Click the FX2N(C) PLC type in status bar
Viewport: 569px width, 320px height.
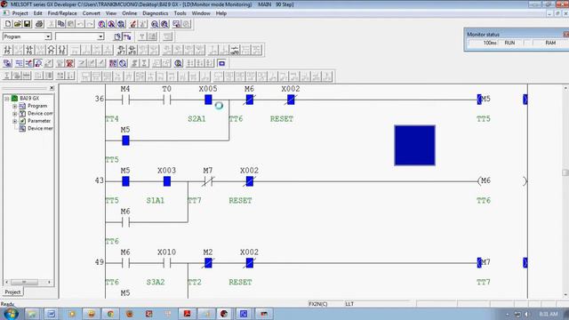[318, 304]
